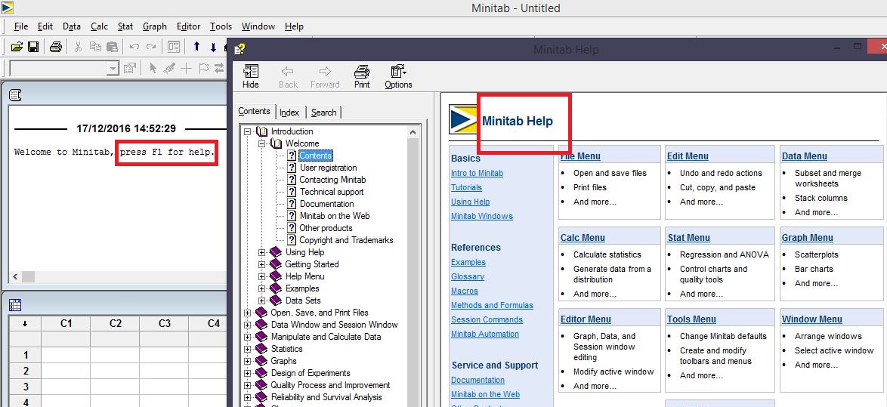Expand Open, Save, and Print Files node
887x407 pixels.
(x=247, y=313)
